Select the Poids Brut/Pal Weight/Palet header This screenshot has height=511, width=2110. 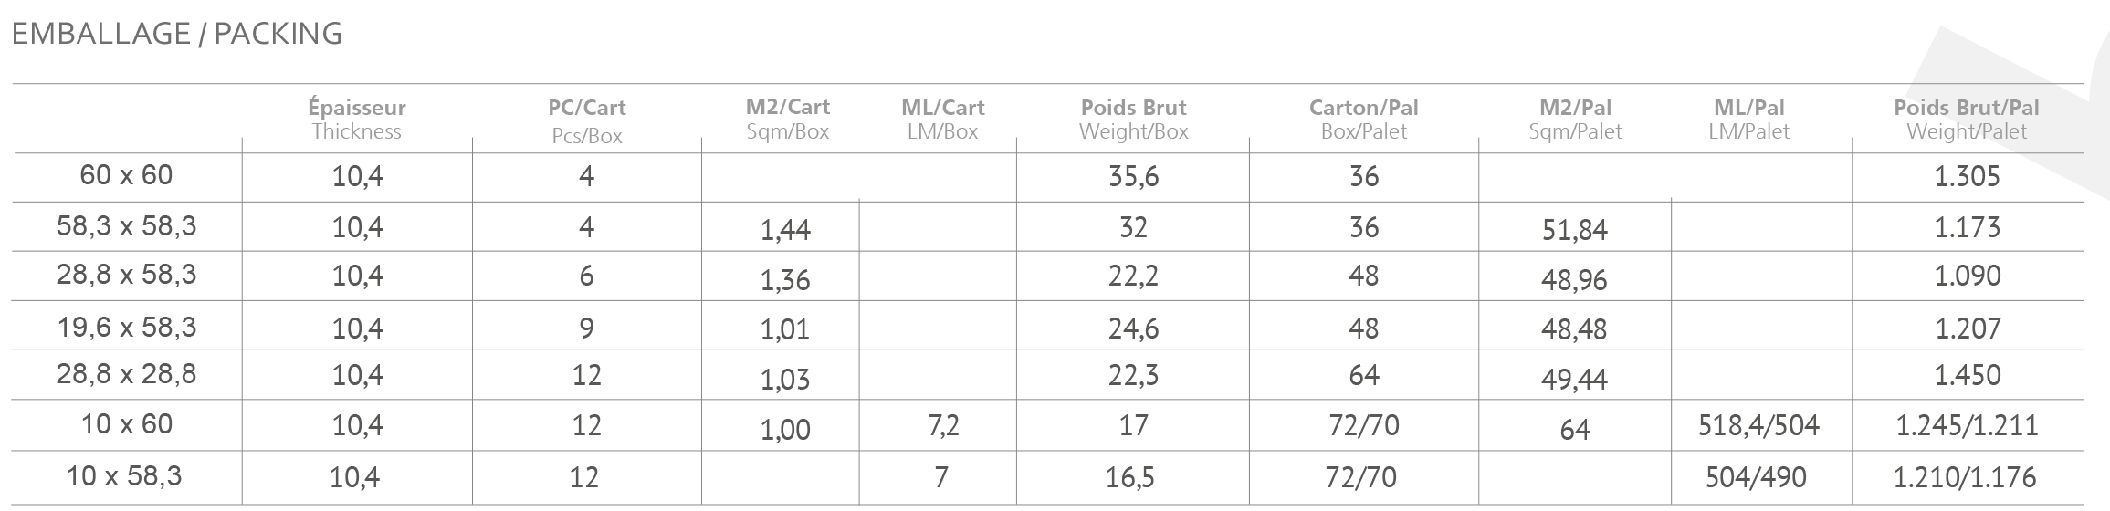[1967, 120]
